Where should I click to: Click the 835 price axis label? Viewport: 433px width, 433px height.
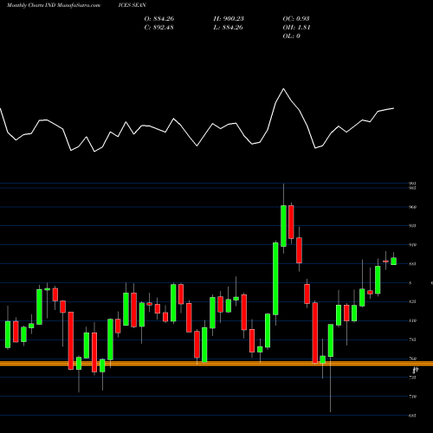412,301
